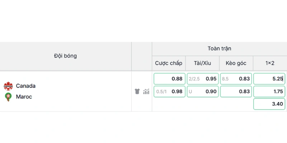Select Canada win odds 5.25

[269, 79]
